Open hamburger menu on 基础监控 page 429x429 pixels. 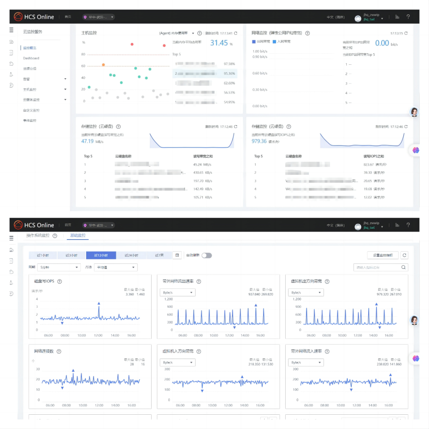pyautogui.click(x=11, y=238)
